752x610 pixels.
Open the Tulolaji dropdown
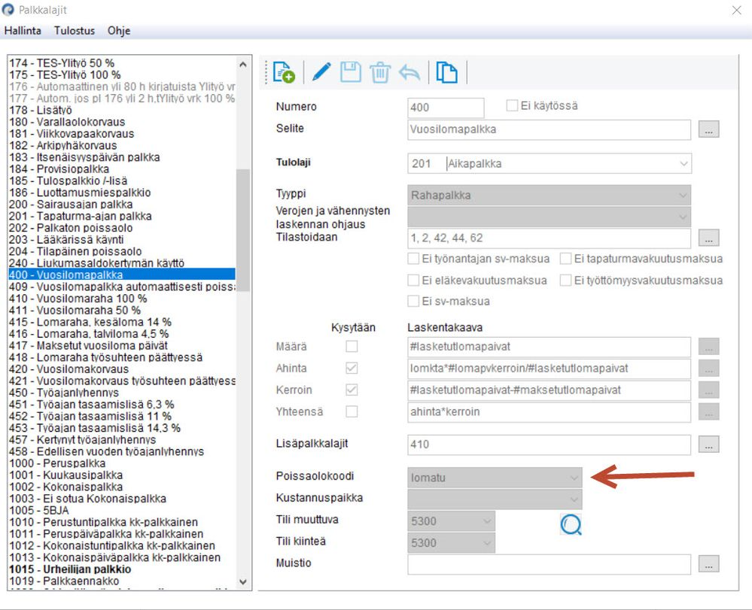(x=549, y=163)
